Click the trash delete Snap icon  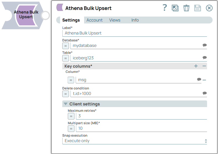pos(186,8)
